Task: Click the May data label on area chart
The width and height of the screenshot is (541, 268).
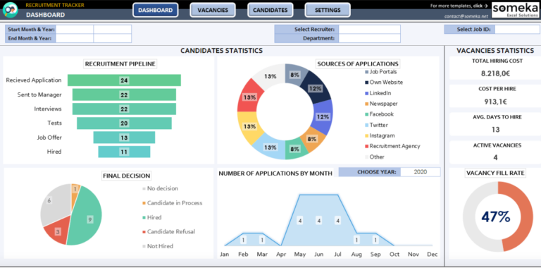Action: pos(300,221)
